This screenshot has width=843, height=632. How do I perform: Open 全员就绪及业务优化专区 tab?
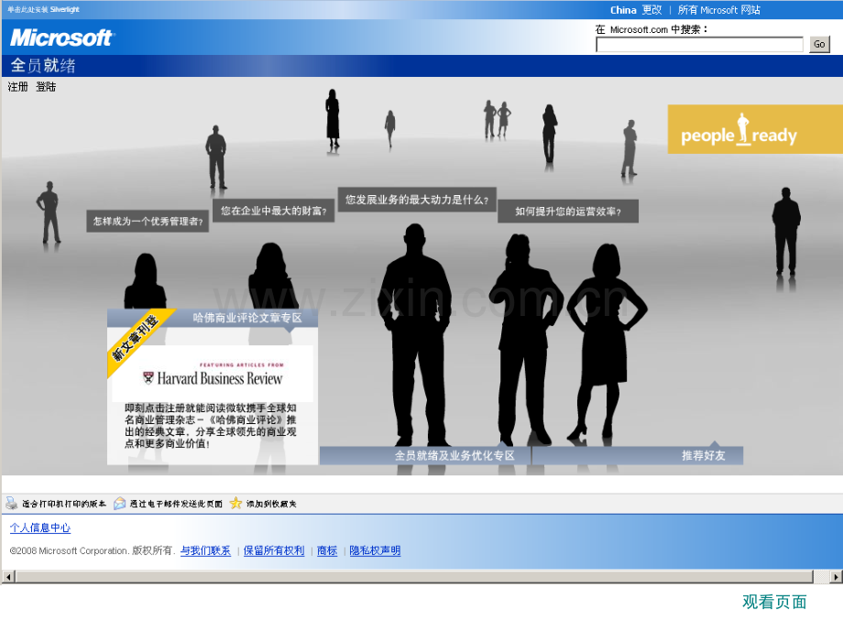click(x=425, y=456)
